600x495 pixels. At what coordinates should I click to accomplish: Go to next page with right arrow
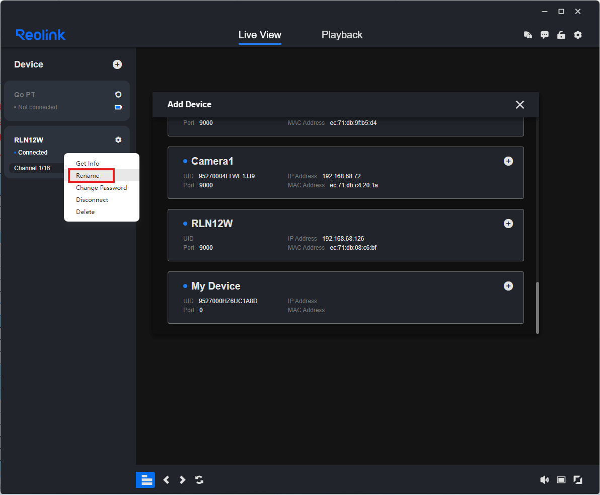(x=183, y=480)
